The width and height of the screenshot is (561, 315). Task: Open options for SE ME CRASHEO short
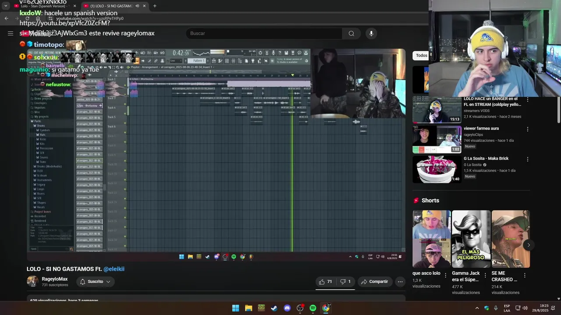[525, 276]
